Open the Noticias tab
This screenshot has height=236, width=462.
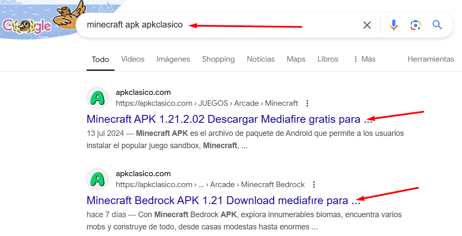tap(261, 59)
